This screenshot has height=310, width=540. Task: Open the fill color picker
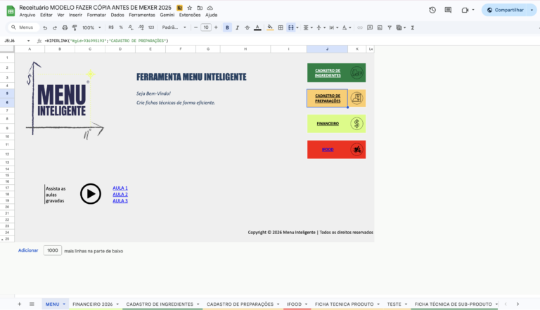[270, 27]
